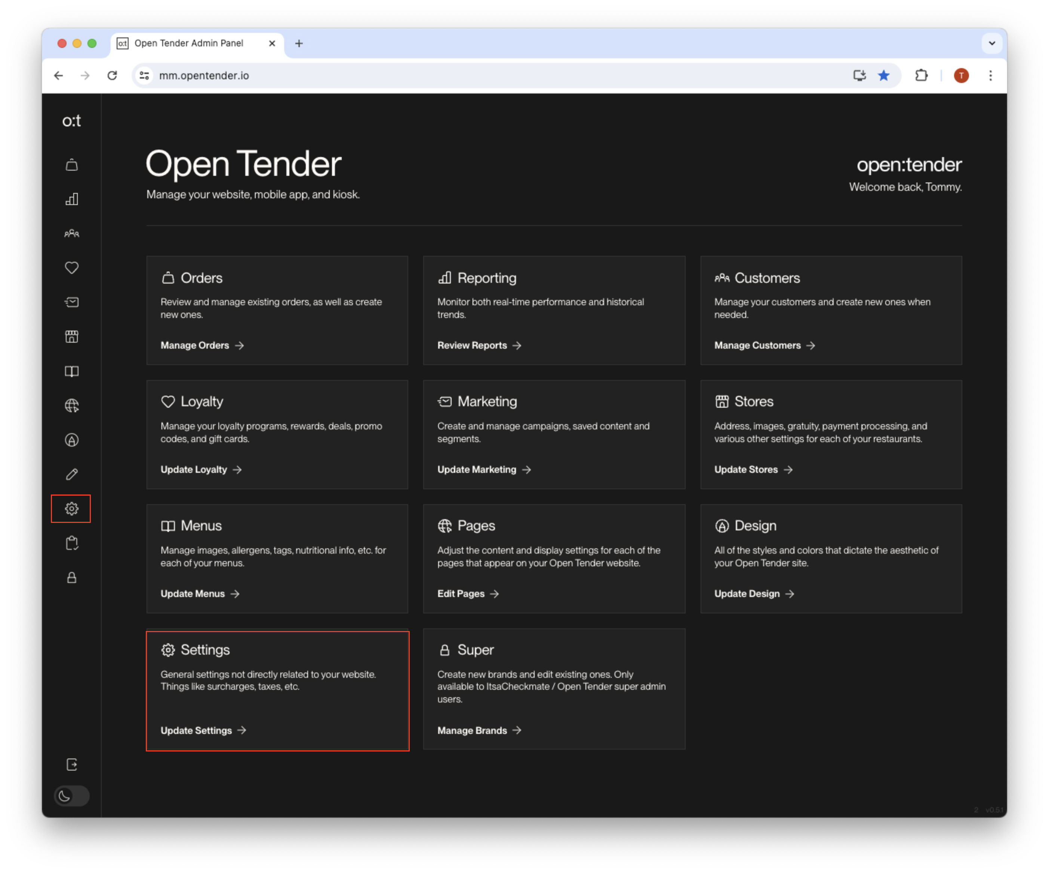Click the Review Reports link
The height and width of the screenshot is (873, 1049).
[479, 345]
